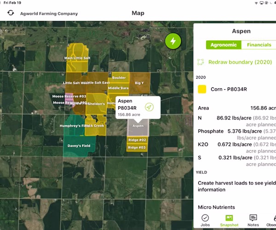276x230 pixels.
Task: Tap the grey Aspen field polygon
Action: (138, 127)
